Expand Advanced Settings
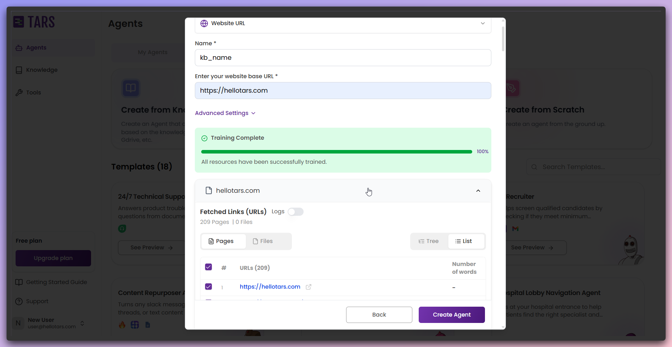The image size is (672, 347). [x=225, y=113]
